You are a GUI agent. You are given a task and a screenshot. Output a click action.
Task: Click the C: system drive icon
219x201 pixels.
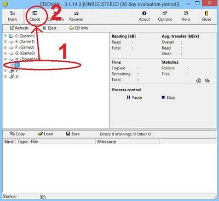click(x=11, y=36)
